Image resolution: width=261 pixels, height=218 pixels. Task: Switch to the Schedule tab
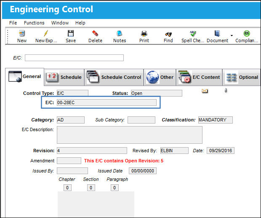tap(64, 77)
